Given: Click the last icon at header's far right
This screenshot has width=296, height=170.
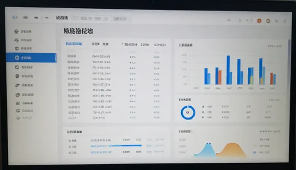Looking at the screenshot, I should point(285,21).
